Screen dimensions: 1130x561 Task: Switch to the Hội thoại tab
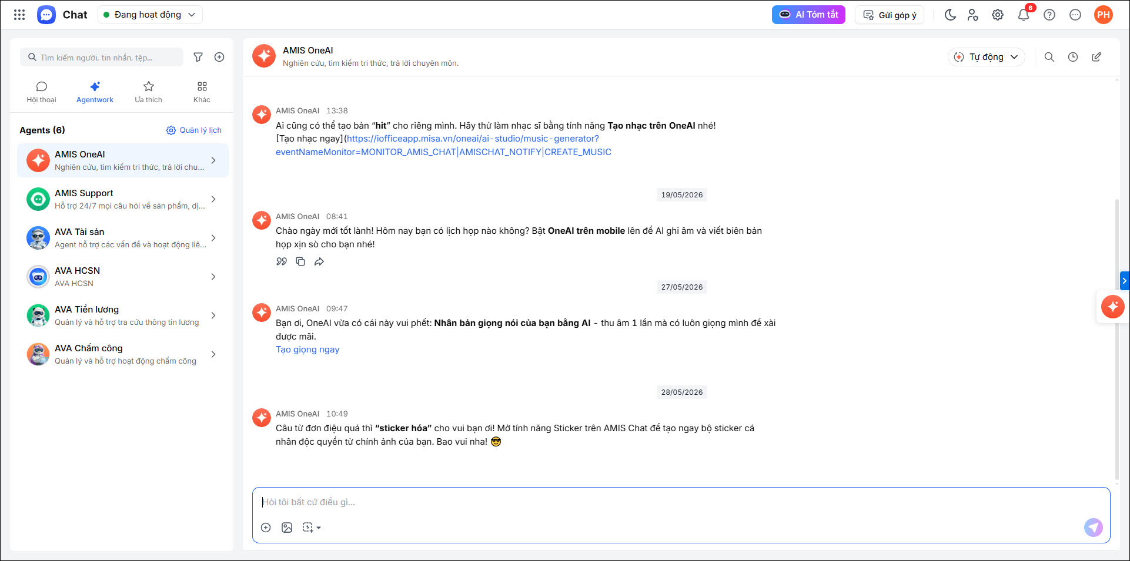pyautogui.click(x=41, y=92)
